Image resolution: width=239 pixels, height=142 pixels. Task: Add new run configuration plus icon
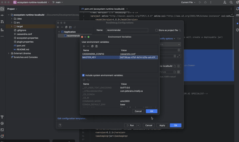(x=58, y=27)
